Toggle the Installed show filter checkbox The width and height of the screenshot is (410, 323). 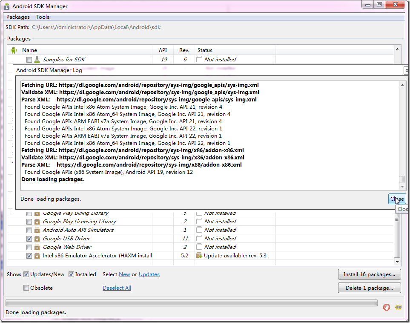(71, 274)
